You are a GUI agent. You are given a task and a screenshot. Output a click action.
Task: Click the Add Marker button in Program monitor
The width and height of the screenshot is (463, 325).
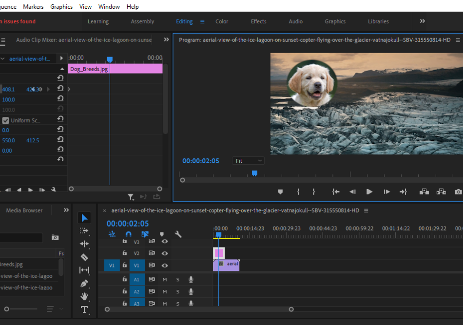[x=281, y=192]
